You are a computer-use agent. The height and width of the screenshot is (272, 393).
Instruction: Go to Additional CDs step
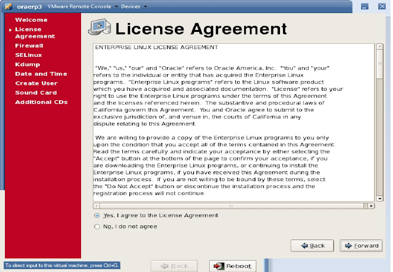point(41,102)
